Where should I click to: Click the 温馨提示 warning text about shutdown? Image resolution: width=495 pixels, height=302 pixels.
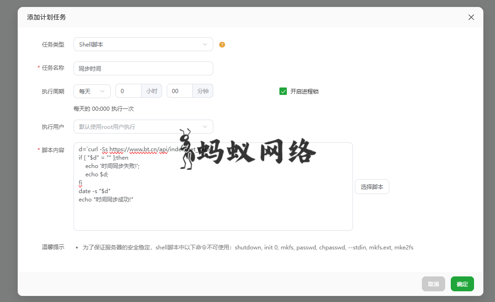pyautogui.click(x=248, y=248)
